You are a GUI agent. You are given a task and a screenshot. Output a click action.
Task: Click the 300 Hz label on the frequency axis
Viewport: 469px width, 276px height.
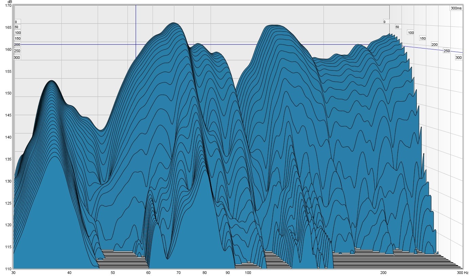click(x=462, y=273)
